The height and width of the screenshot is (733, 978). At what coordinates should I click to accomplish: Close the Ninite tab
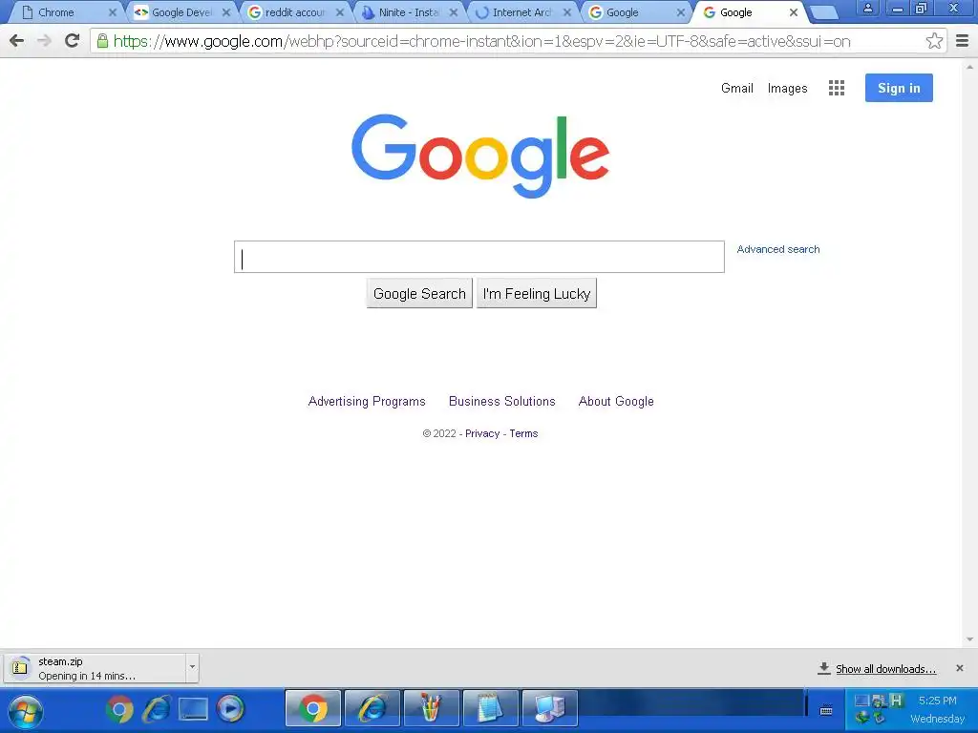tap(454, 12)
